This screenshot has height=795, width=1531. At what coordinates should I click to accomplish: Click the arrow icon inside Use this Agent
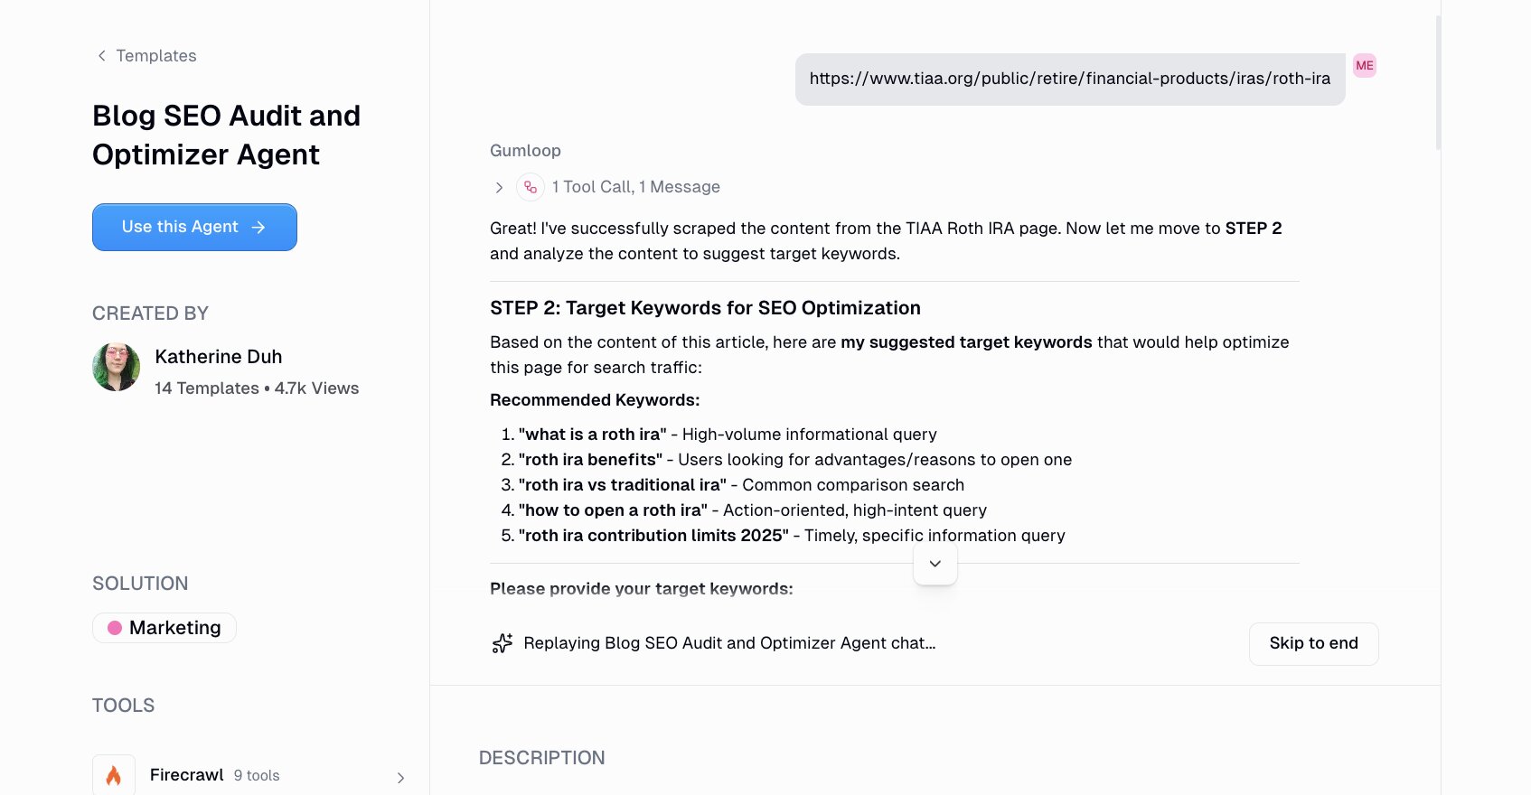click(259, 227)
